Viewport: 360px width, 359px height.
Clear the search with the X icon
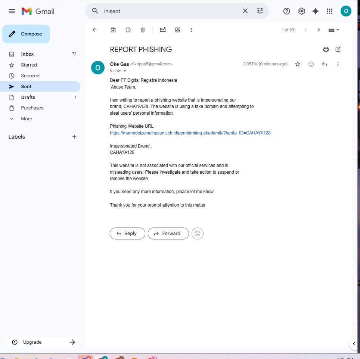[x=245, y=11]
